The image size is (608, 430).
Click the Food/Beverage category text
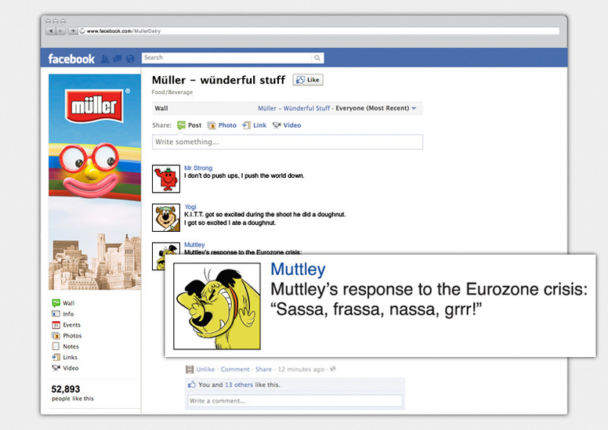pyautogui.click(x=172, y=92)
